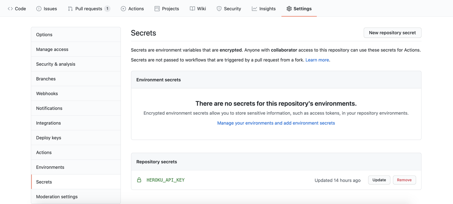Click the Issues circle icon
The image size is (453, 204).
(x=39, y=9)
